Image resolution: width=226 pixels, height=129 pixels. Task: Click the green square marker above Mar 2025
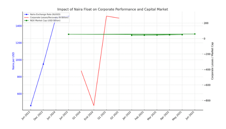pyautogui.click(x=157, y=35)
